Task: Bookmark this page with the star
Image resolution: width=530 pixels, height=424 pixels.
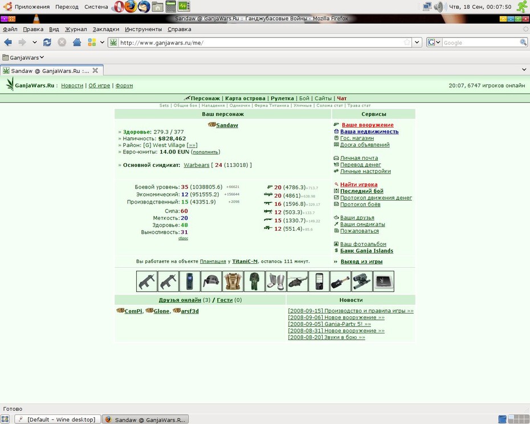Action: (407, 42)
